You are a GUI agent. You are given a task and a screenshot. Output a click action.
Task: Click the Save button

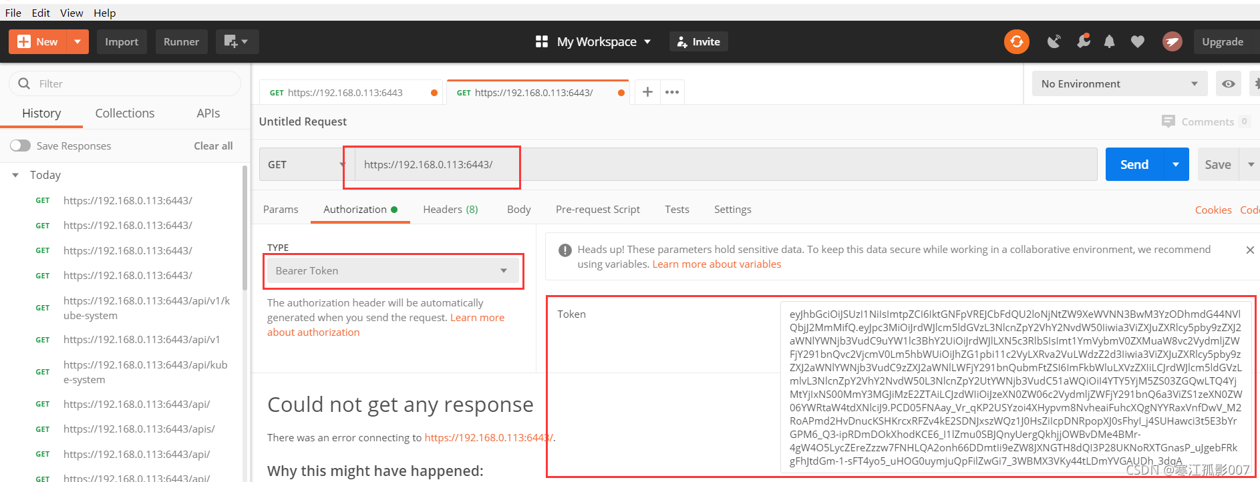(x=1217, y=164)
